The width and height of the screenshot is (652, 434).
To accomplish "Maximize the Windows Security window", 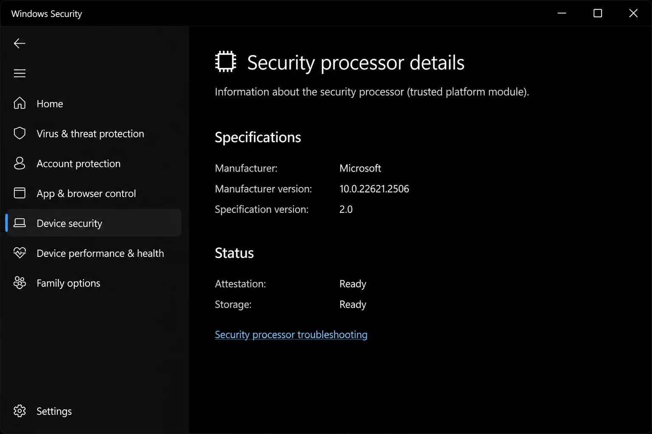I will point(598,13).
